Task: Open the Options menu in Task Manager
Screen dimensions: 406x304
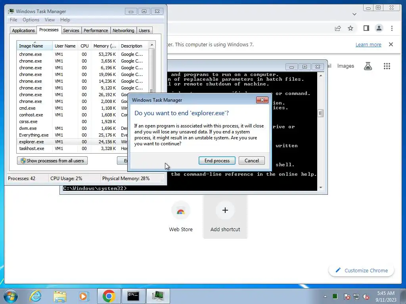Action: click(31, 20)
